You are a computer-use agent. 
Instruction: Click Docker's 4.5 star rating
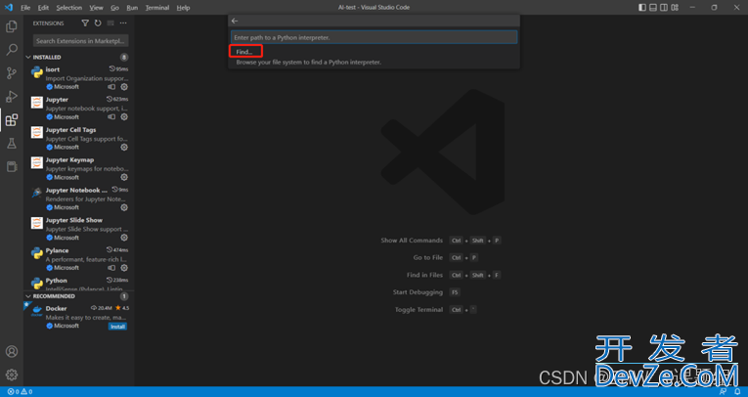click(122, 308)
